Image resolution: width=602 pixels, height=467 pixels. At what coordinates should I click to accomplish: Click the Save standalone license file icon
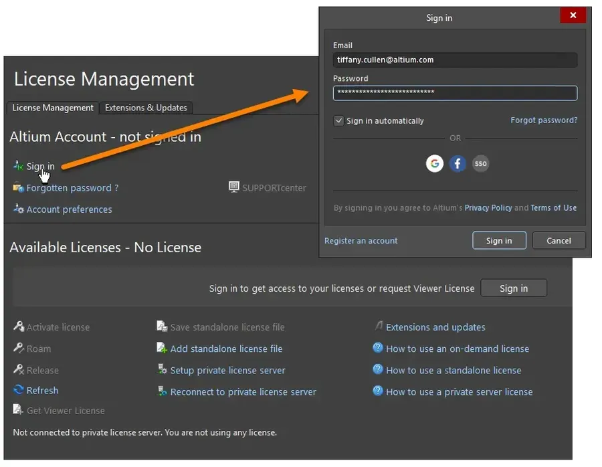point(162,326)
